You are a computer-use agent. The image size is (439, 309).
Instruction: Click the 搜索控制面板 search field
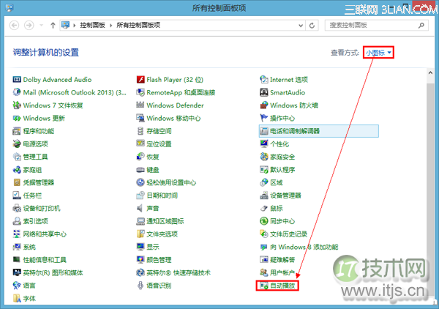(376, 25)
